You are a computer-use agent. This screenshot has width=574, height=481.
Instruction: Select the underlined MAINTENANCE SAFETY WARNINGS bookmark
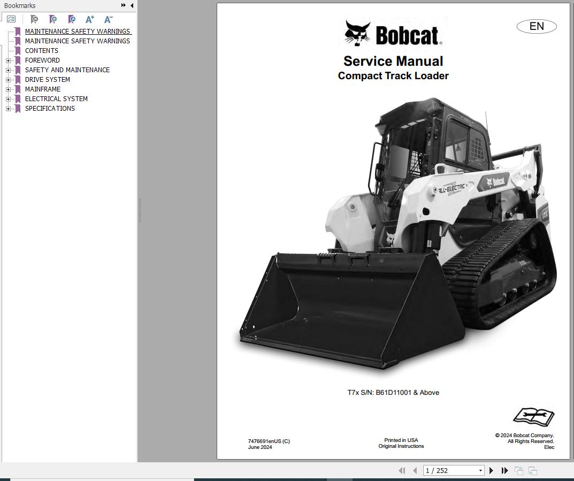tap(78, 32)
